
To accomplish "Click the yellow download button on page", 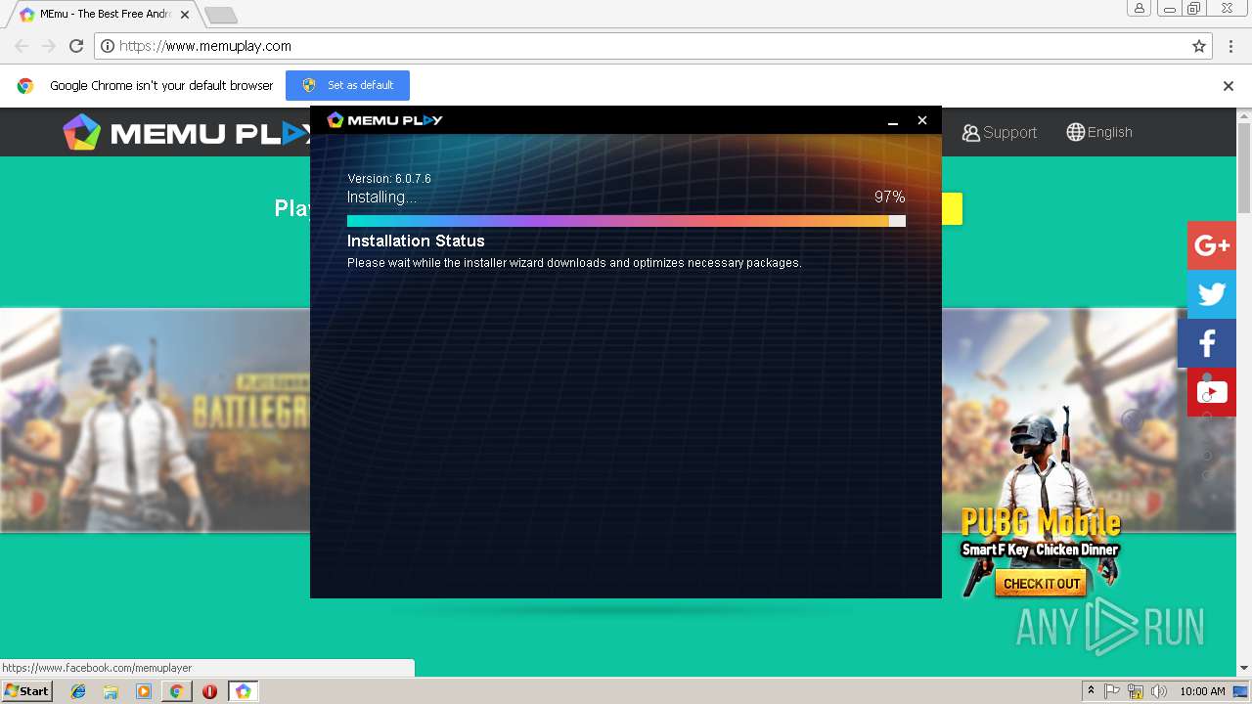I will click(x=952, y=208).
